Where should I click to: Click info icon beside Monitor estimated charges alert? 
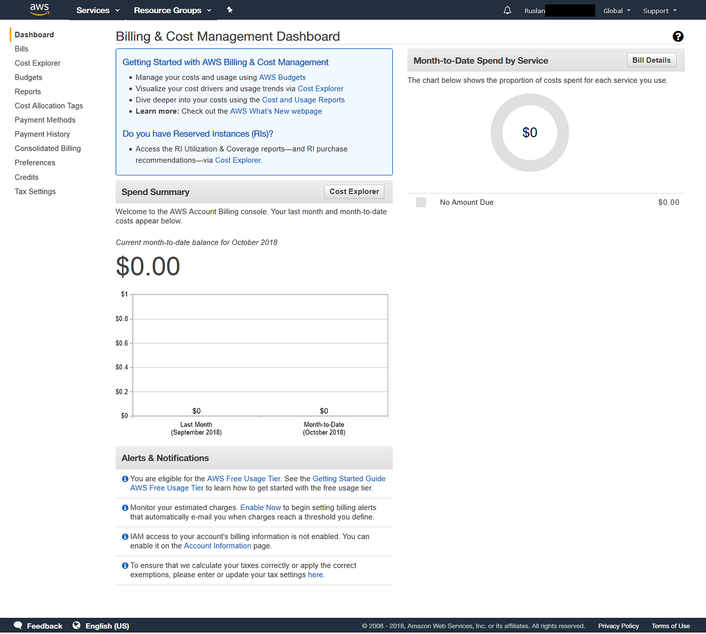tap(125, 508)
